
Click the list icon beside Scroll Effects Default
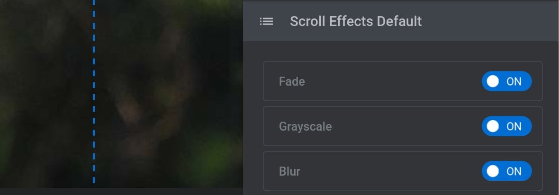[266, 21]
